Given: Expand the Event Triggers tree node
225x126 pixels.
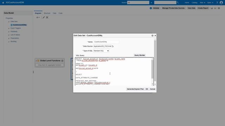Looking at the screenshot, I should [9, 28].
